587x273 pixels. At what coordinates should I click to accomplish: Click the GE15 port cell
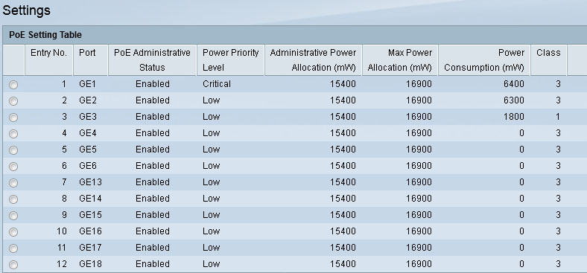click(x=90, y=215)
